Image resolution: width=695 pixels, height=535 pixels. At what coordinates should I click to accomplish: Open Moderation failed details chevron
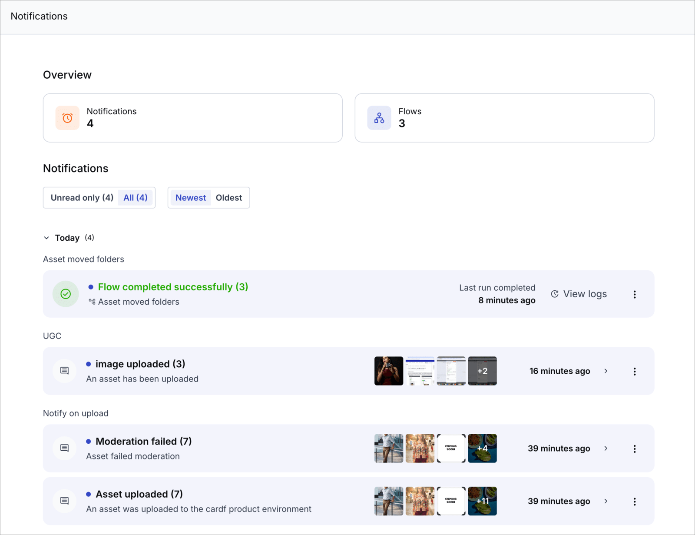(x=606, y=449)
